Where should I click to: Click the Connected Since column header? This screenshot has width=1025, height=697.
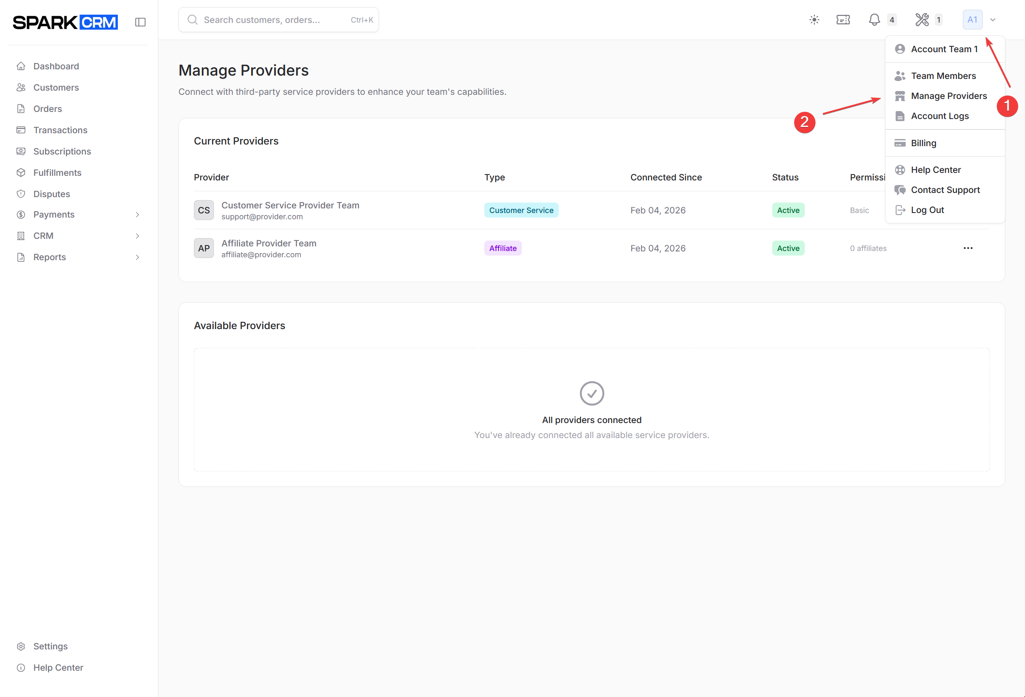(666, 177)
